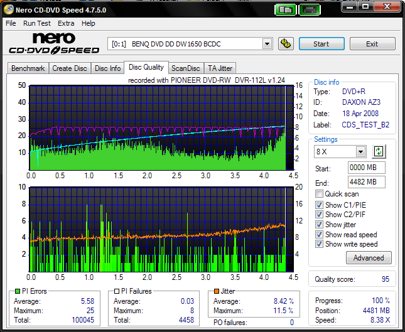The height and width of the screenshot is (332, 405).
Task: Click the Exit button
Action: [372, 44]
